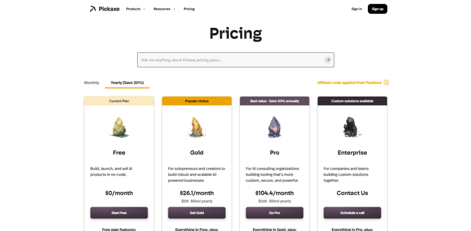Viewport: 471px width, 231px height.
Task: Switch to Monthly billing tab
Action: point(92,83)
